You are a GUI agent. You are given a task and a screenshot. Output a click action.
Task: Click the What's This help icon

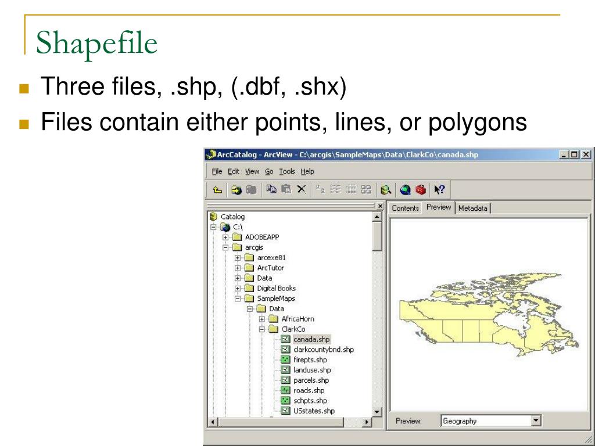coord(439,190)
